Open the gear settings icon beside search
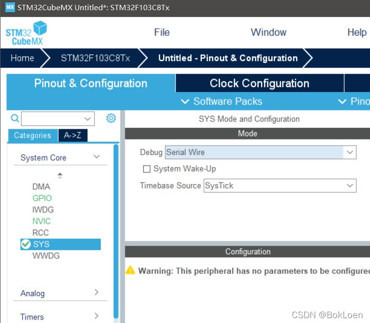 111,118
